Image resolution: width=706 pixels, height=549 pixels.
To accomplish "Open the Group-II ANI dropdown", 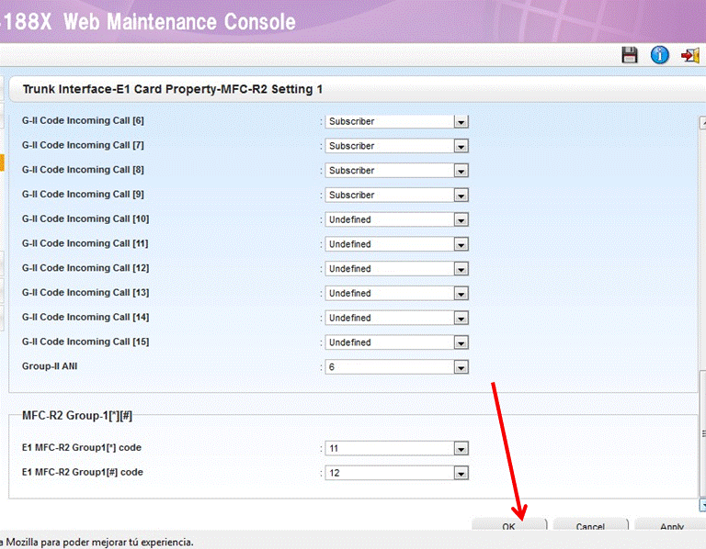I will click(461, 367).
